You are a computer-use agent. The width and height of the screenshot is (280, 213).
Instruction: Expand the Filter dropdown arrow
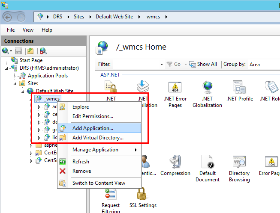coord(162,65)
